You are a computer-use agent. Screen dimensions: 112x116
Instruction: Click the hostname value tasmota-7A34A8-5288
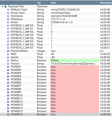[x=64, y=16]
